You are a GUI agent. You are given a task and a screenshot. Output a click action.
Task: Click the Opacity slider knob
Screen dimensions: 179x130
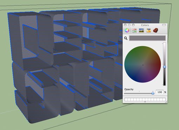[153, 93]
